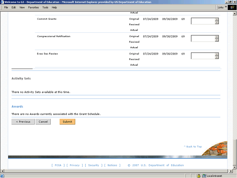Click the orange Submit button
This screenshot has width=237, height=178.
pyautogui.click(x=67, y=122)
